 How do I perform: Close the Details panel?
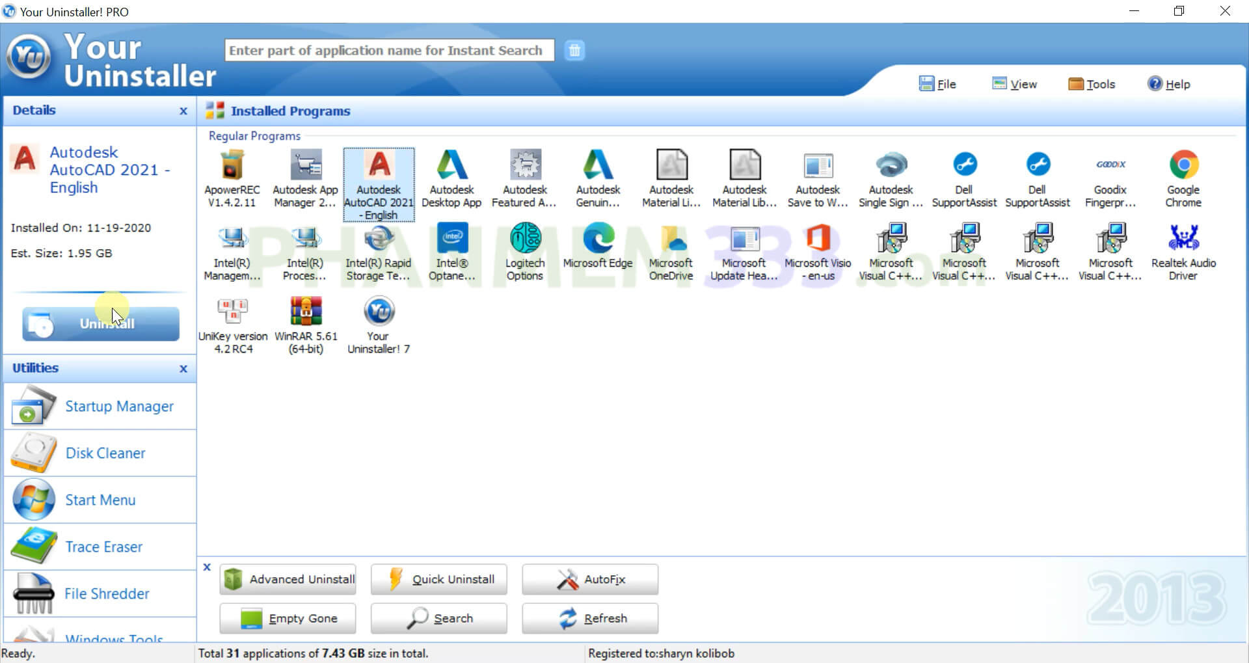pos(183,111)
